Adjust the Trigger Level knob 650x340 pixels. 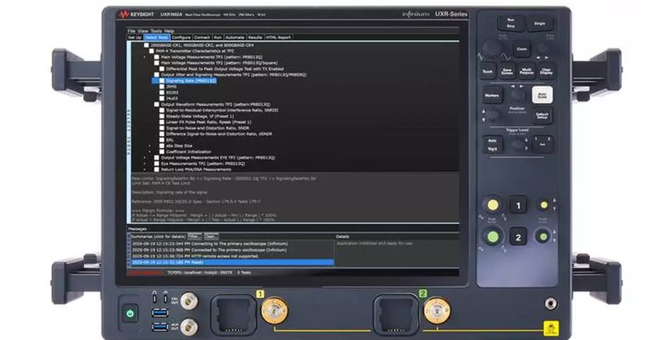tap(517, 143)
